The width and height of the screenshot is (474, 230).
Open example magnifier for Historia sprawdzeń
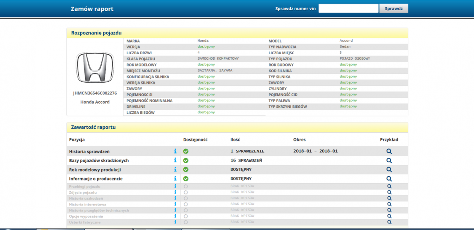pos(389,151)
